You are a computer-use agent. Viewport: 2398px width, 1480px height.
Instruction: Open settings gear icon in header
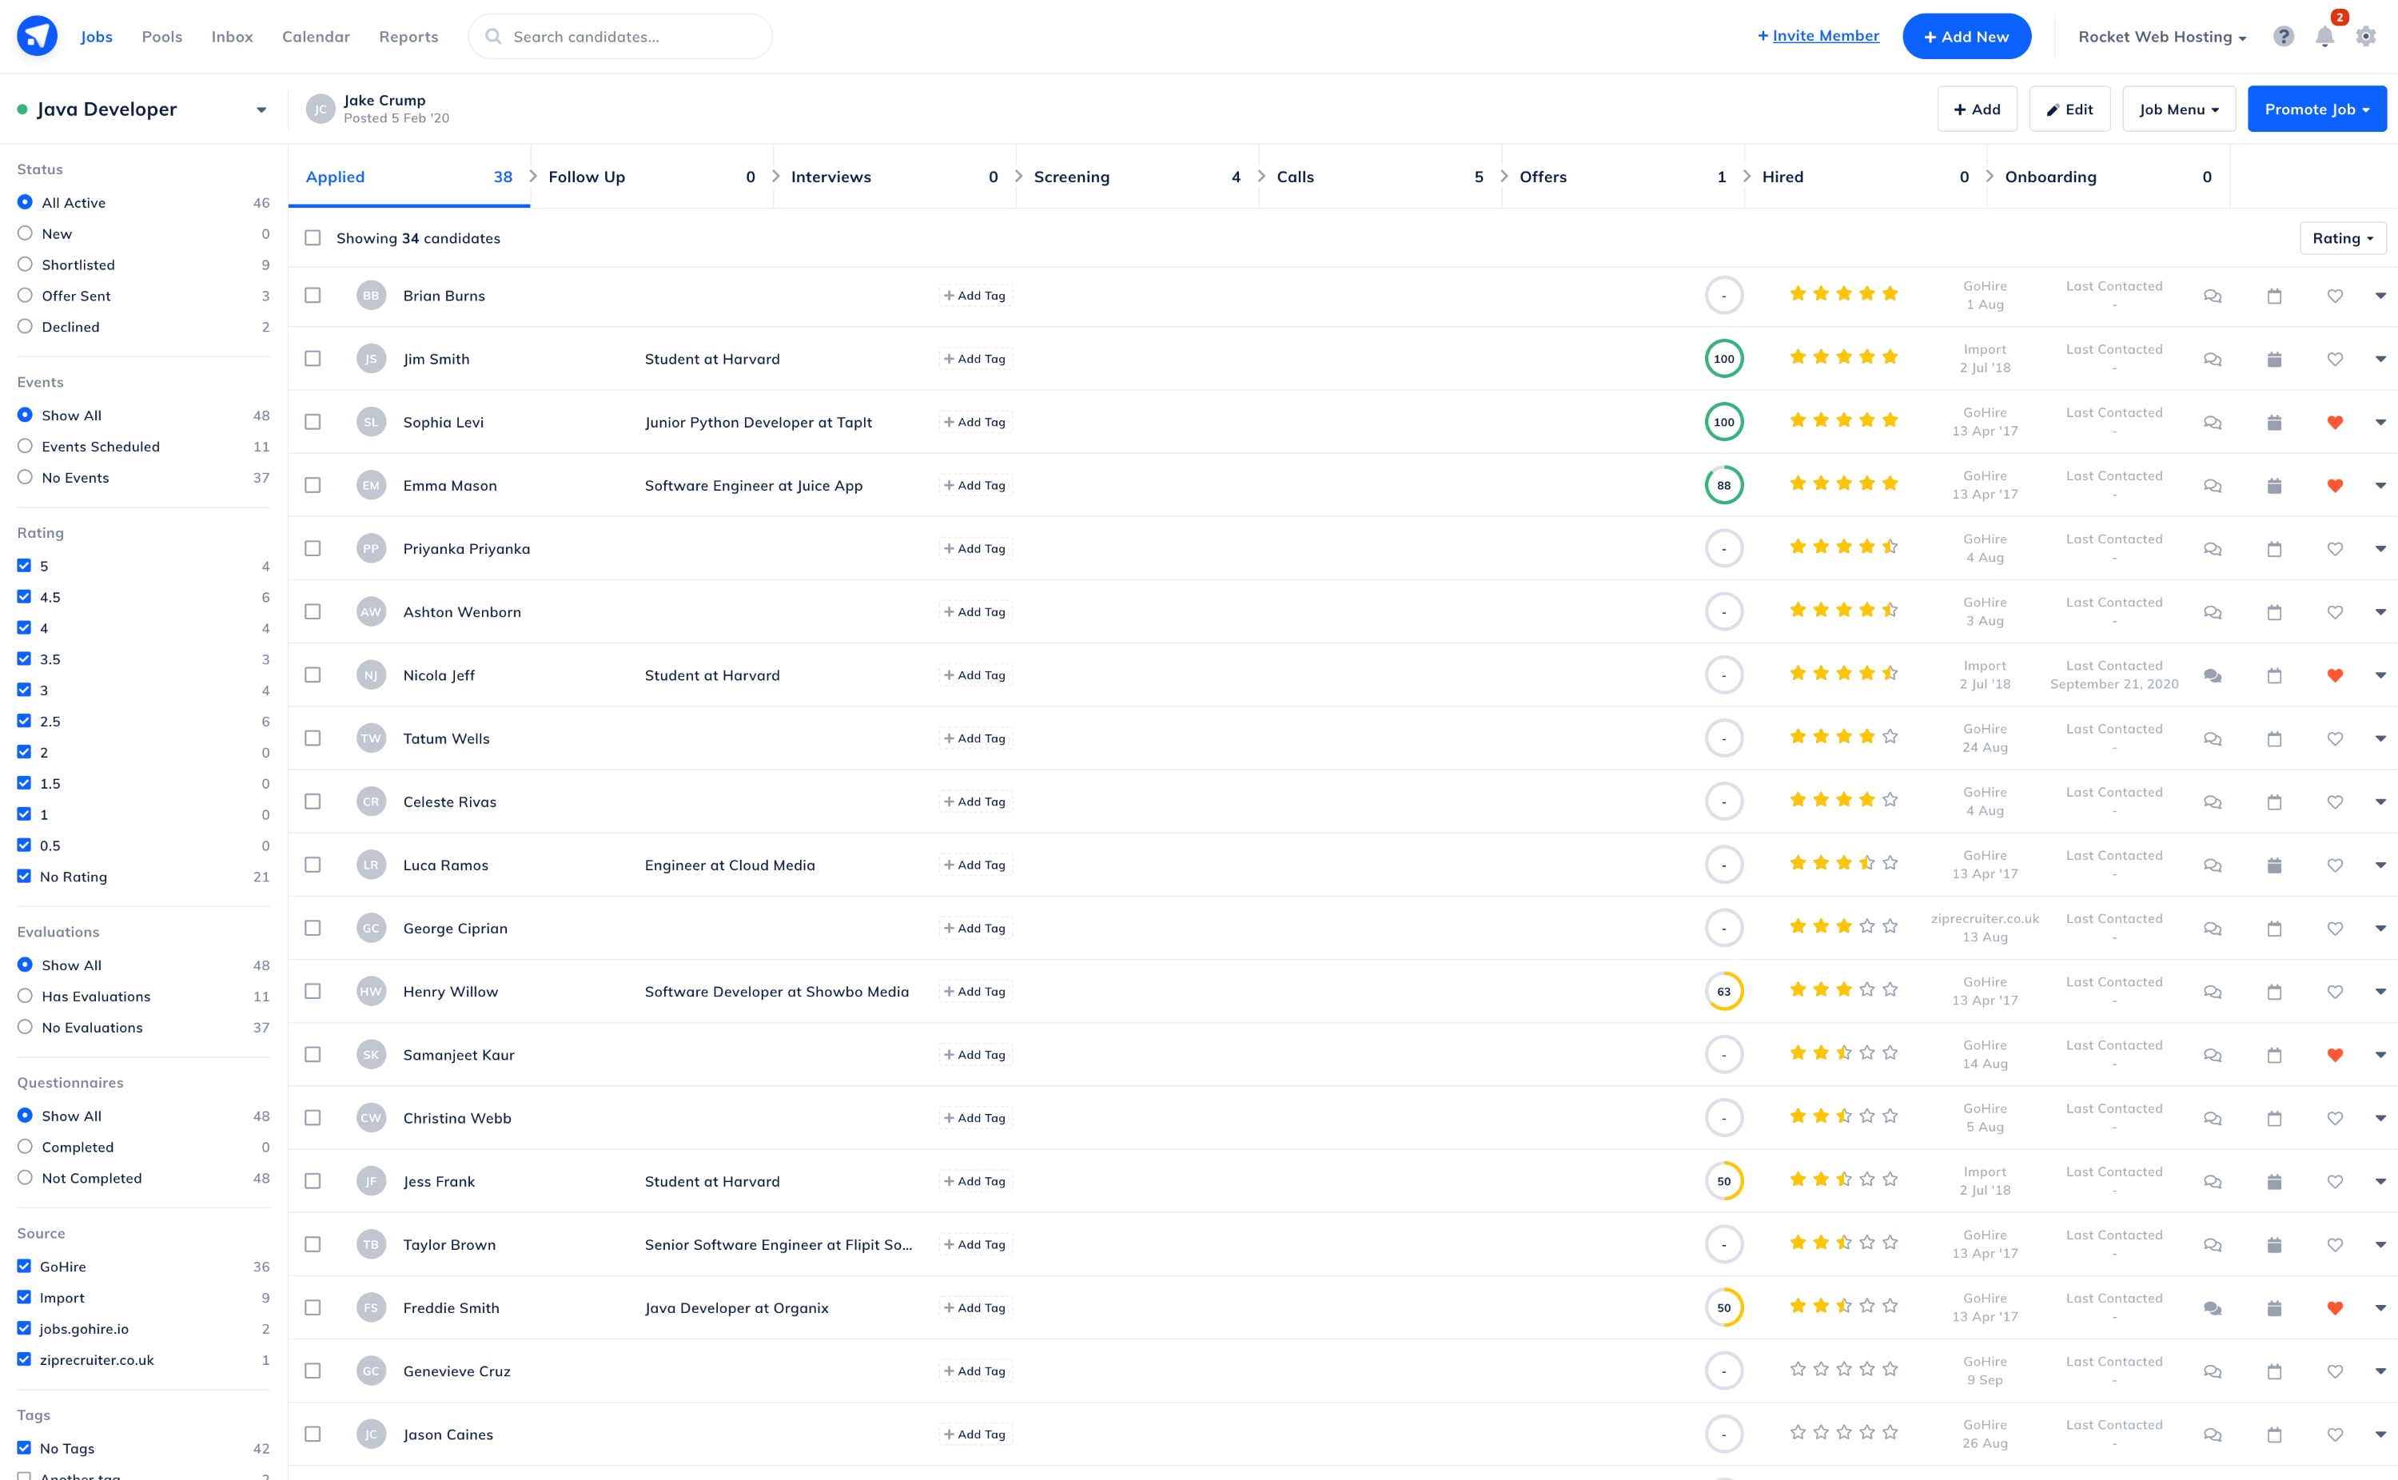click(2366, 36)
